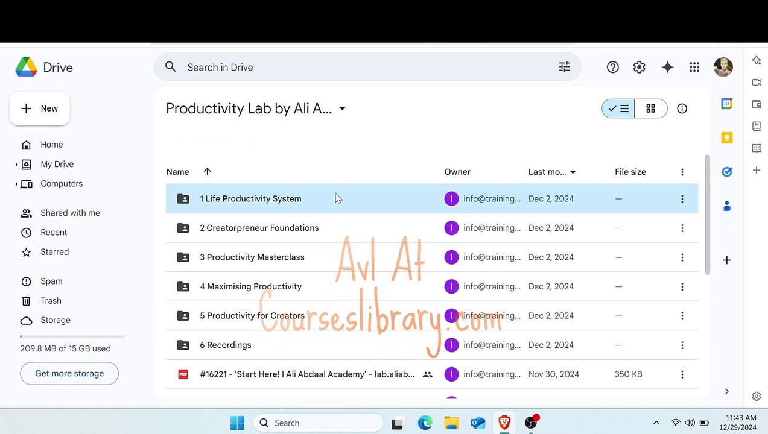Open Storage in sidebar
The height and width of the screenshot is (434, 768).
coord(56,320)
